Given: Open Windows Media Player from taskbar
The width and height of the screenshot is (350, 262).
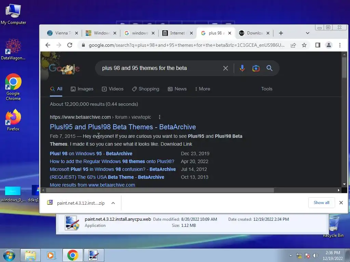Looking at the screenshot, I should click(51, 255).
